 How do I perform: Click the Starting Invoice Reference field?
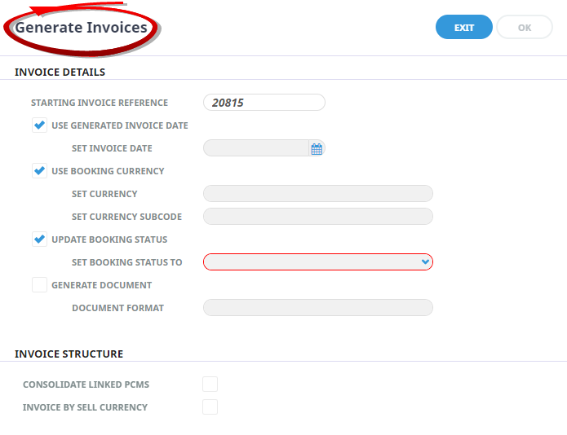[x=264, y=103]
